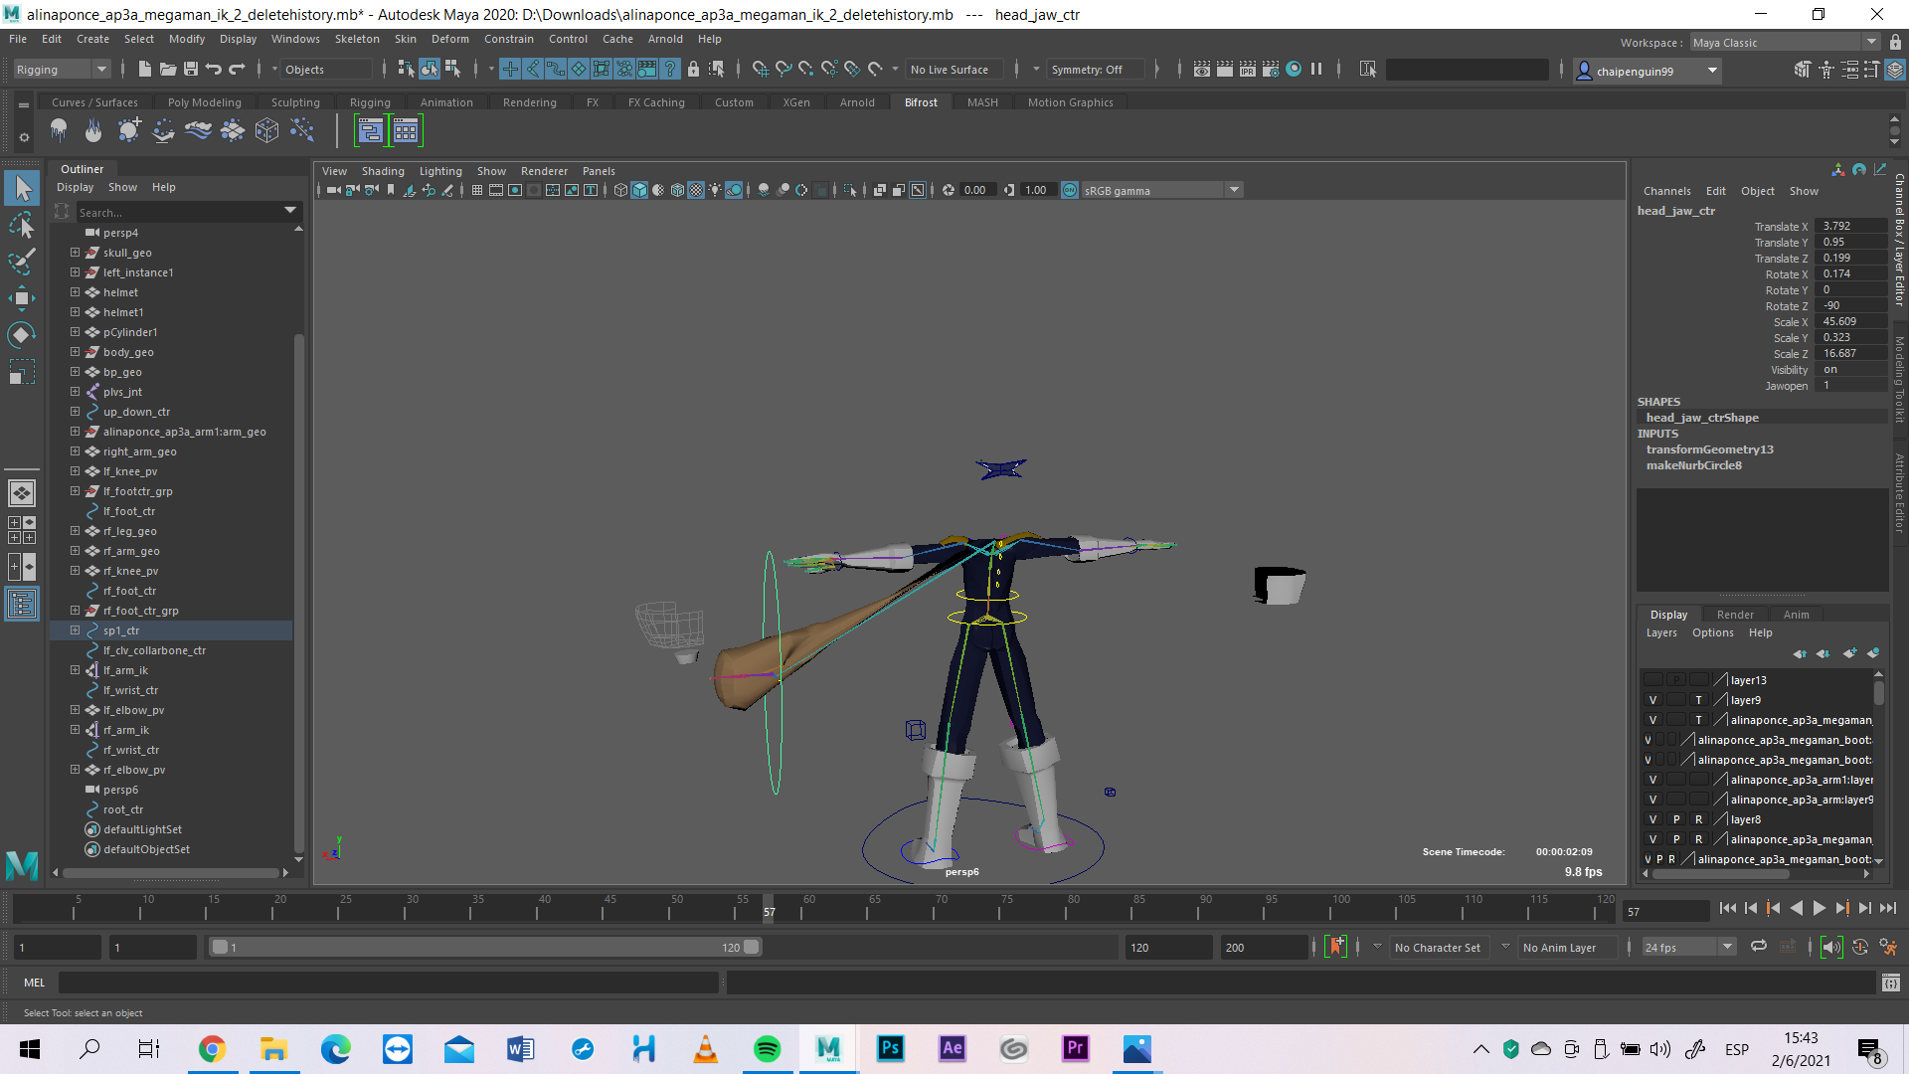Screen dimensions: 1909x1074
Task: Click the Bifrost liquid shelf icon
Action: coord(59,130)
